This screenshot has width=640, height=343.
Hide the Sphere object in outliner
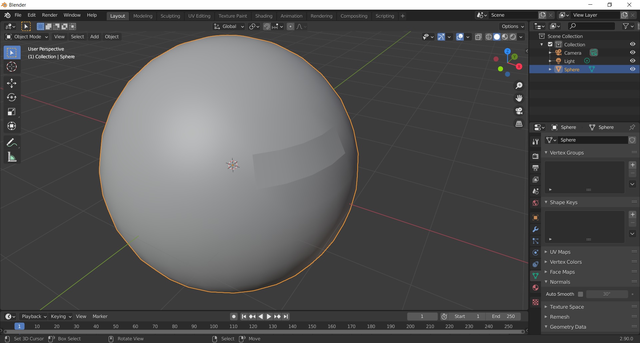pos(632,69)
